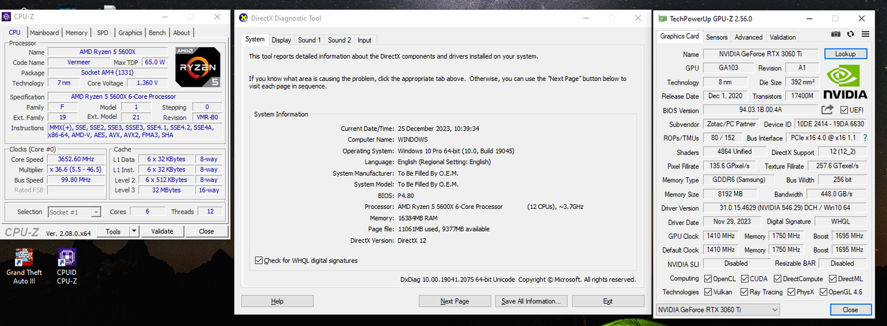Click the BIOS Version field 94.03.1B.00.4A

[760, 110]
